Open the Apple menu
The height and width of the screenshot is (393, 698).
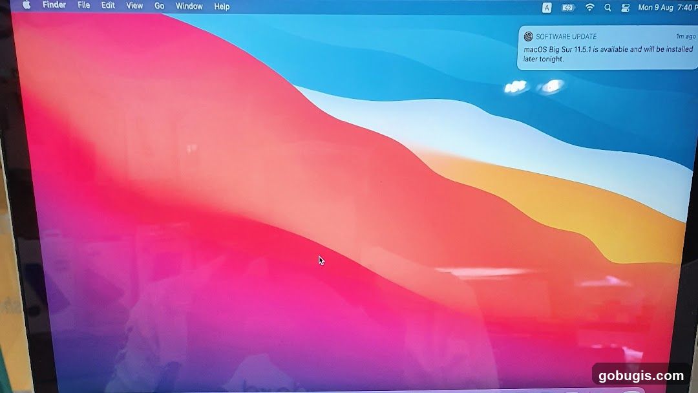point(26,5)
